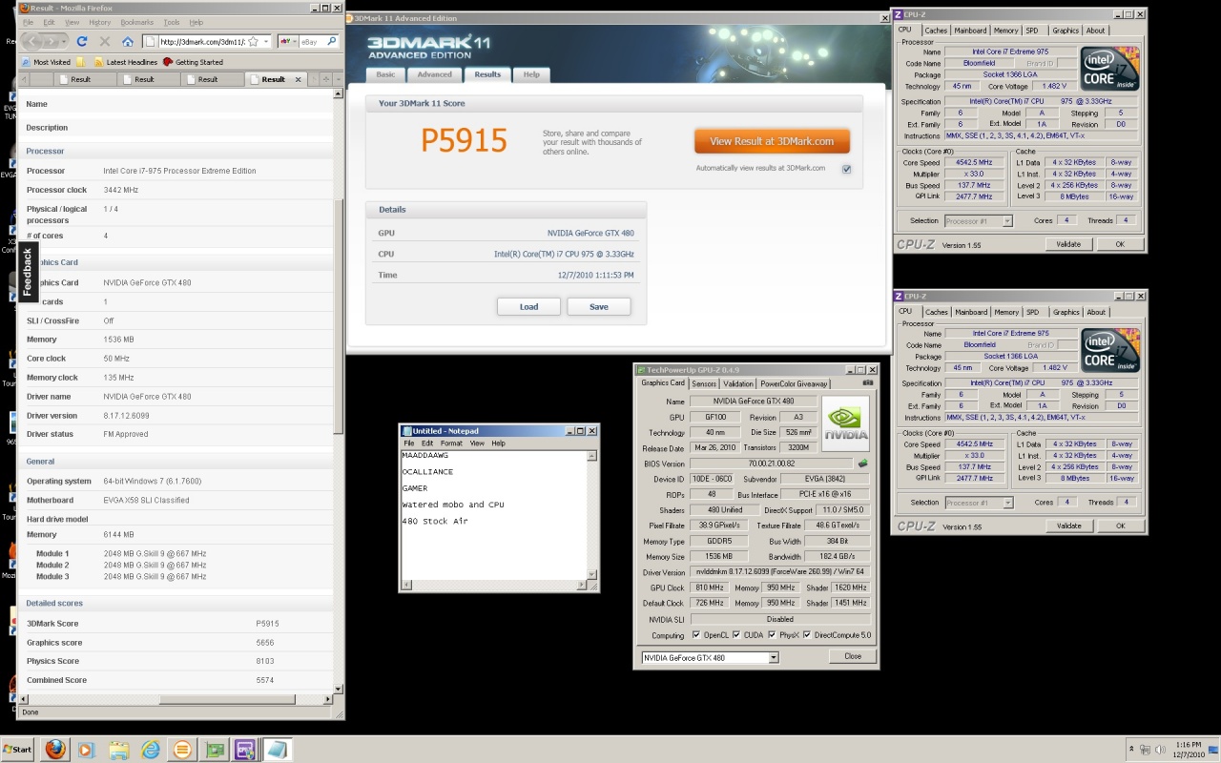Toggle the PhysX checkbox in GPU-Z
The height and width of the screenshot is (763, 1221).
click(772, 635)
